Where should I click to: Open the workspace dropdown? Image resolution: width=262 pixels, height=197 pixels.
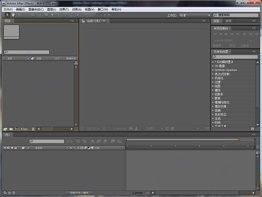tap(195, 15)
